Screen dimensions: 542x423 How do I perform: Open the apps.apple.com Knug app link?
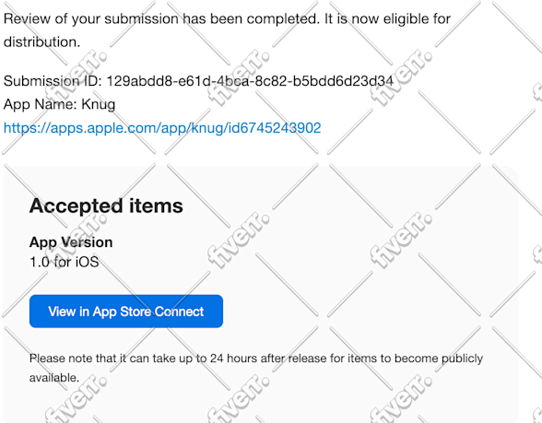[x=162, y=128]
